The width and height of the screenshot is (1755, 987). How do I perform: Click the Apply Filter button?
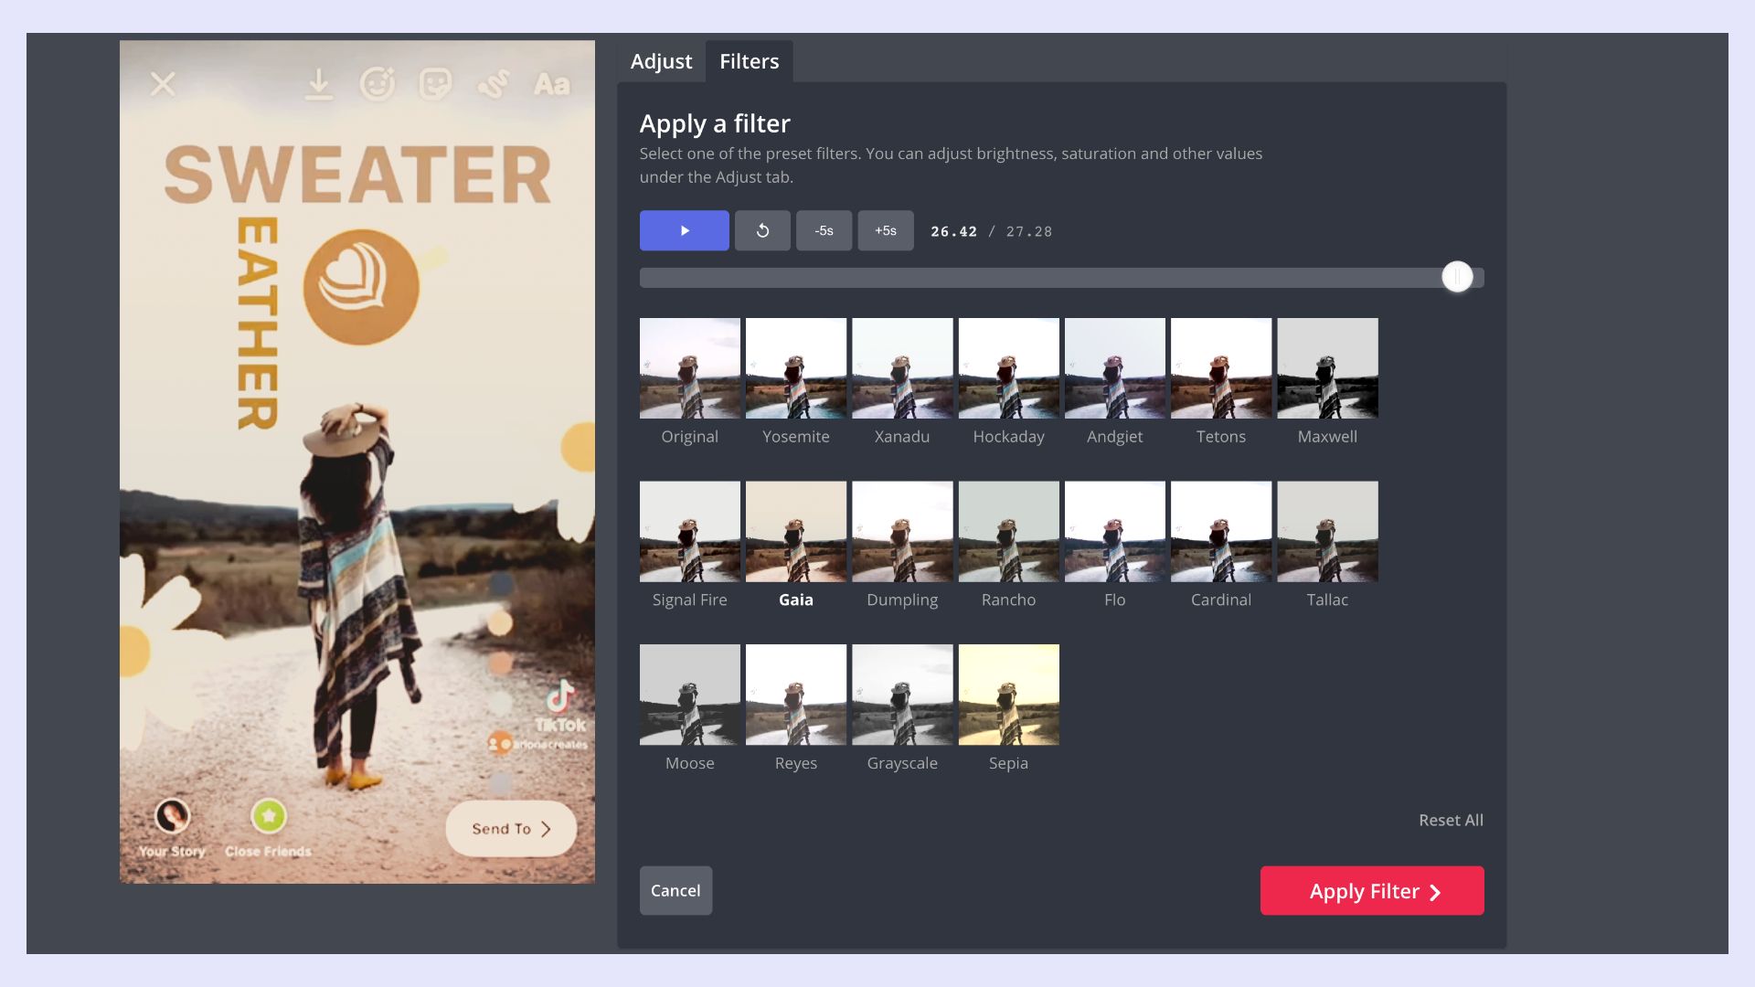pyautogui.click(x=1372, y=890)
